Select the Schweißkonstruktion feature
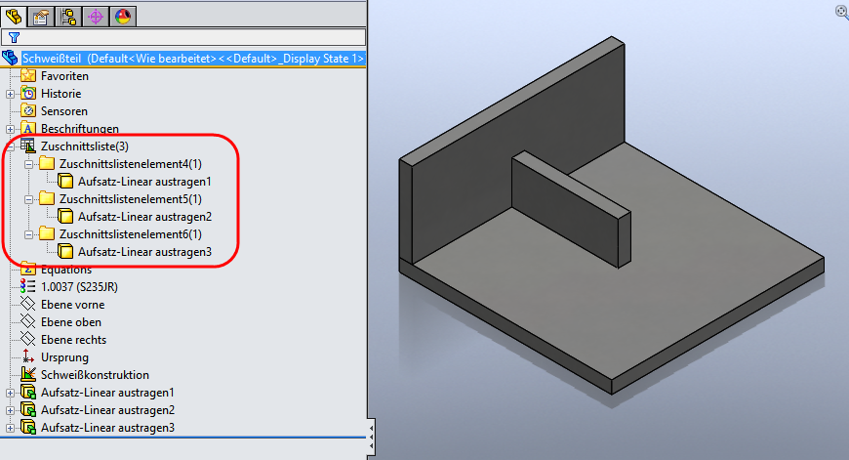Screen dimensions: 849x460 click(x=95, y=375)
